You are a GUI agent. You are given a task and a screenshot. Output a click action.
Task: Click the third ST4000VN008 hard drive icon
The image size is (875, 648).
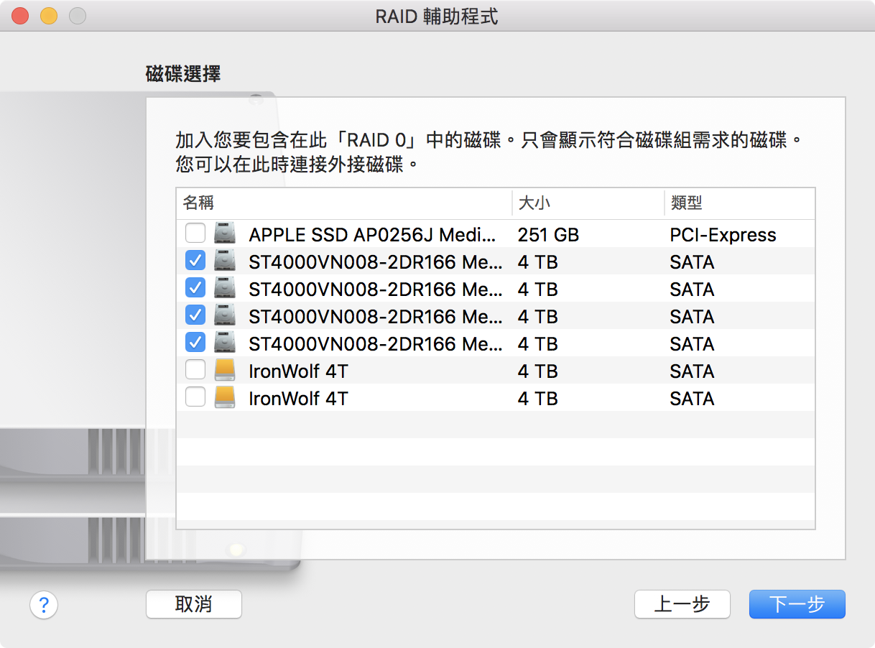pyautogui.click(x=225, y=316)
